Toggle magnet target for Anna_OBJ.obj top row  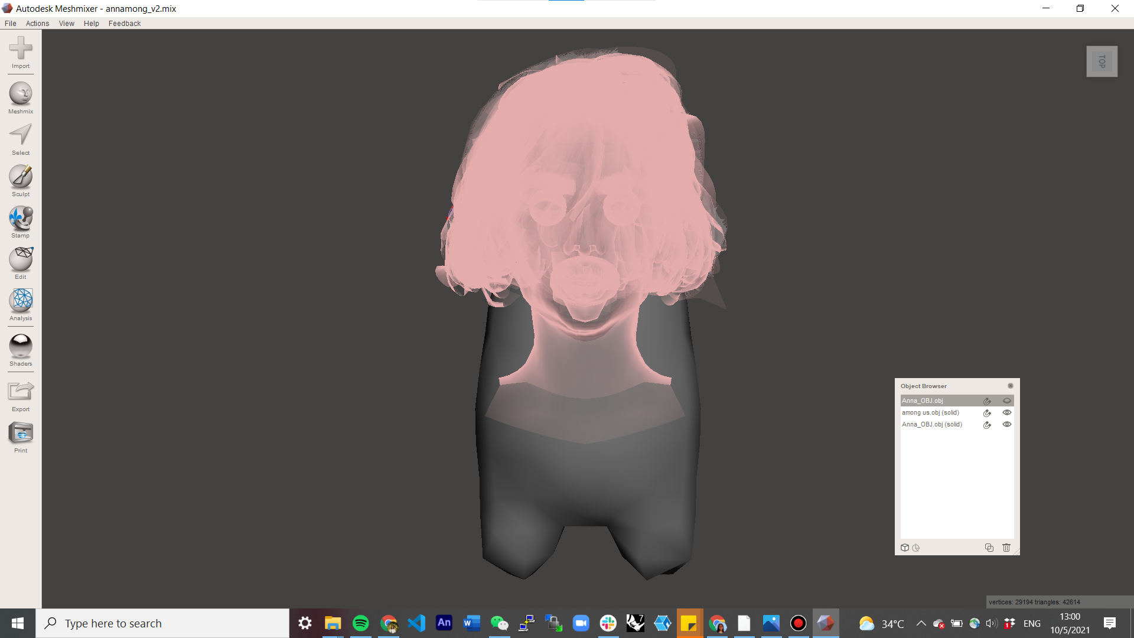987,401
